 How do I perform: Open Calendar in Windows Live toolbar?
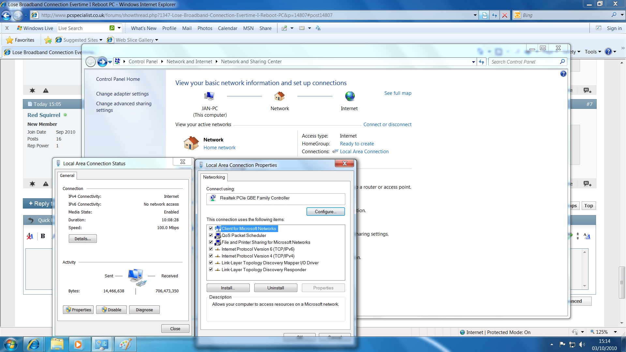(x=228, y=28)
